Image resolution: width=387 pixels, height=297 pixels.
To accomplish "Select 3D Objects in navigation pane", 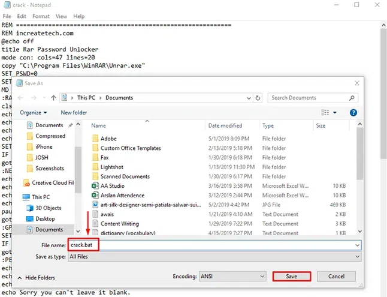I will coord(44,208).
